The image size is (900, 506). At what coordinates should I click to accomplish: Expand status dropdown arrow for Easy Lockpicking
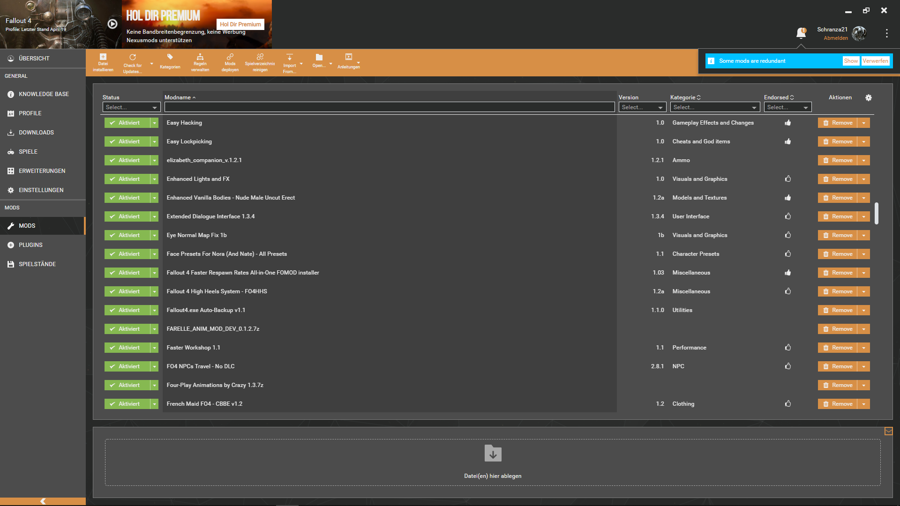(x=154, y=141)
